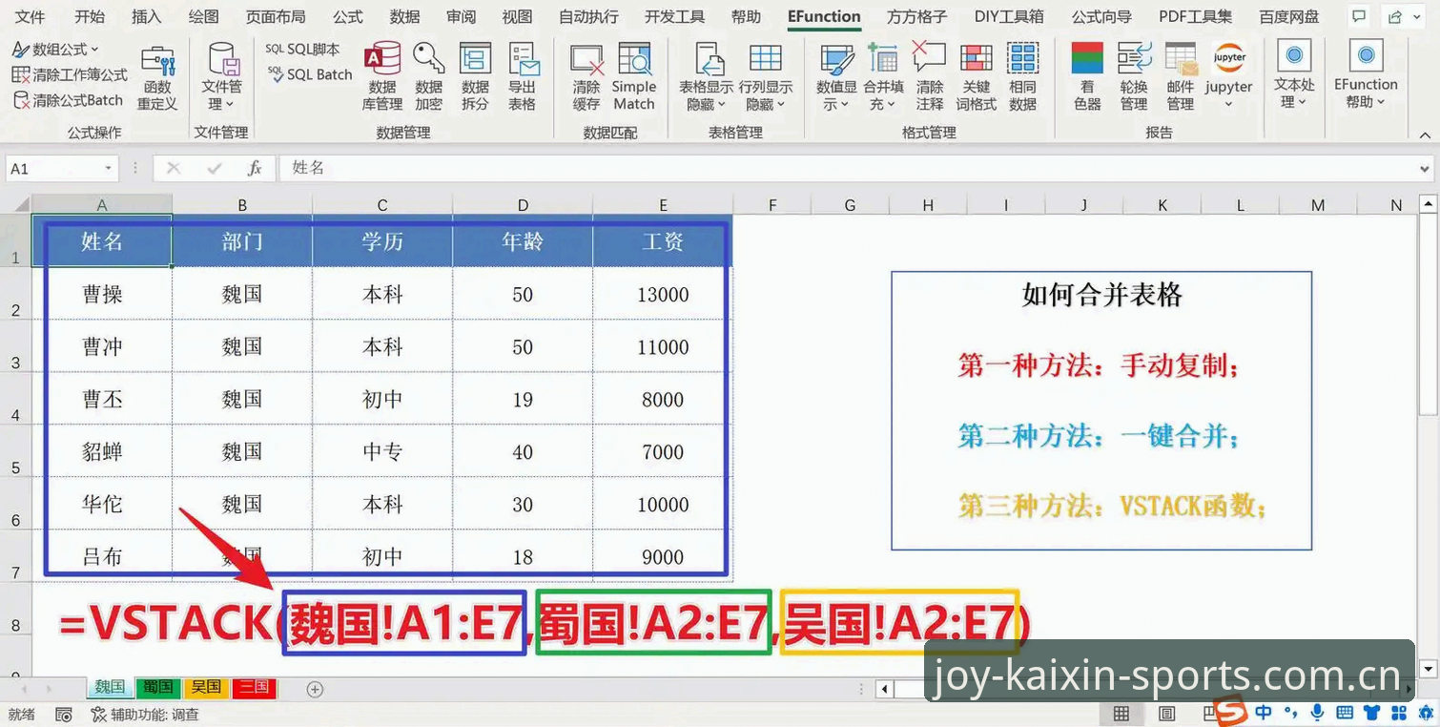Open the comments button top right
This screenshot has height=727, width=1440.
coord(1359,16)
